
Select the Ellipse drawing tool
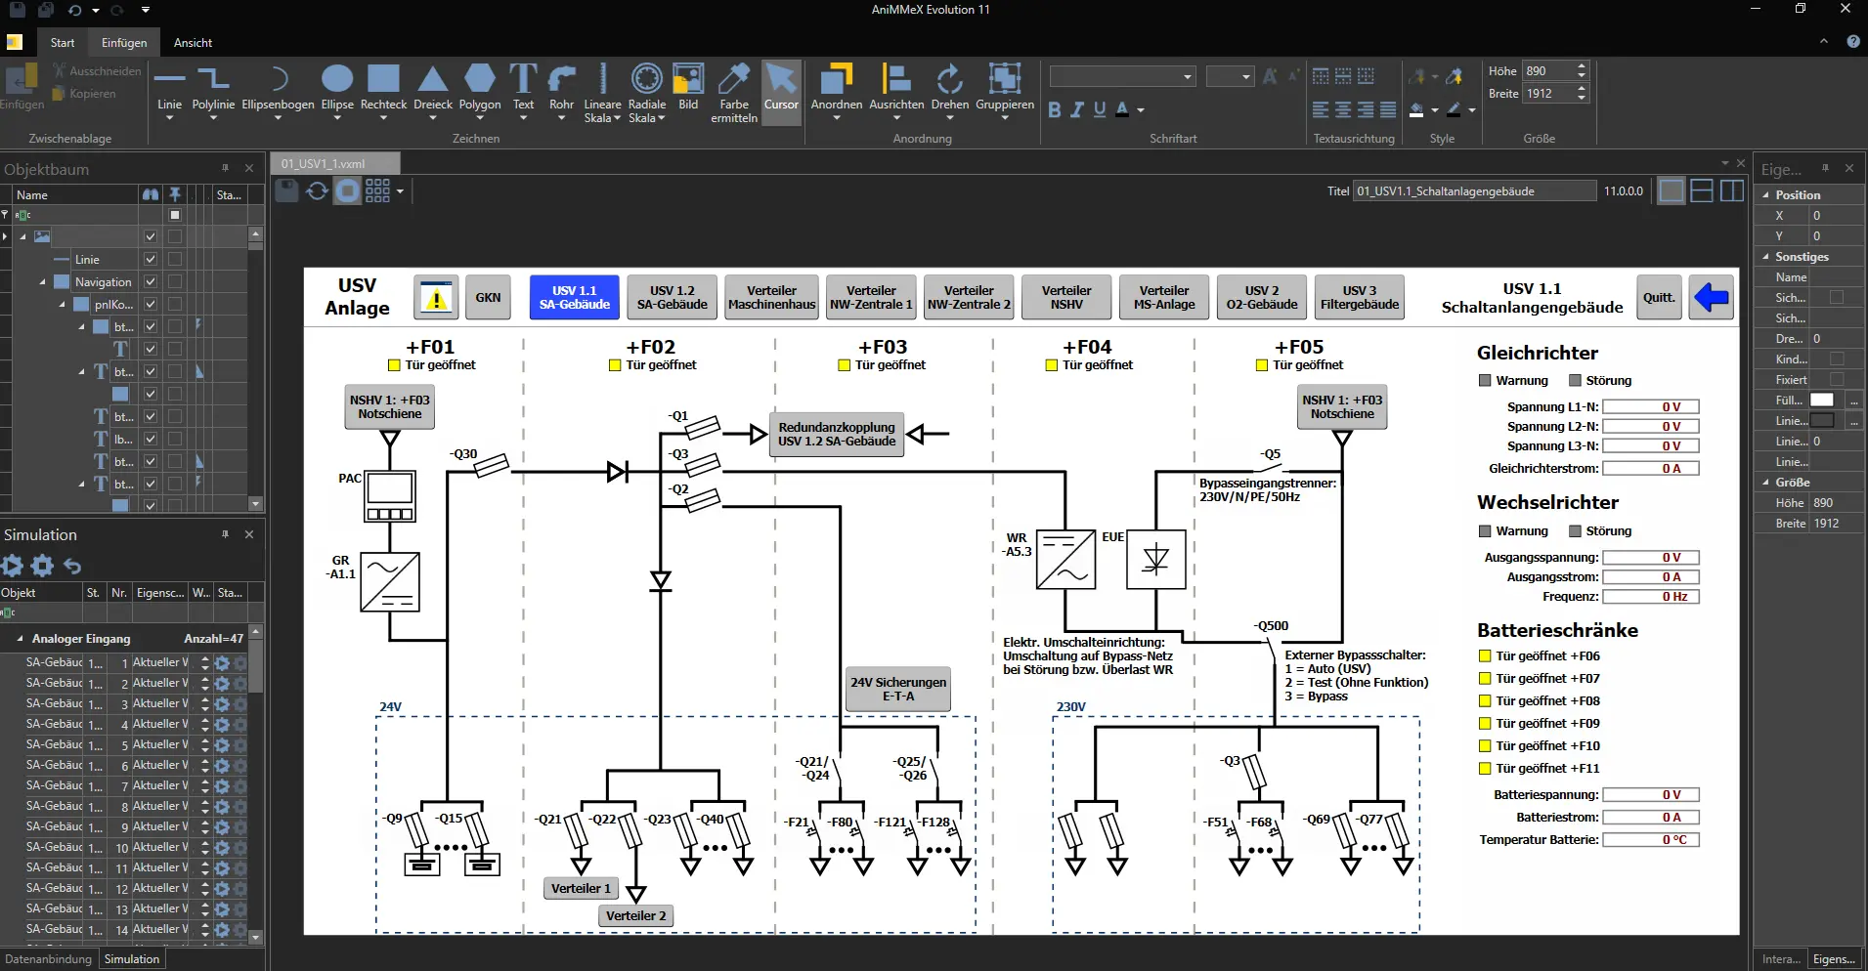point(337,91)
